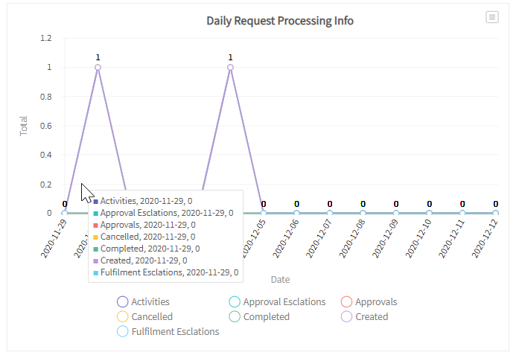Select the data point at 2020-12-05
The image size is (522, 355).
(264, 213)
